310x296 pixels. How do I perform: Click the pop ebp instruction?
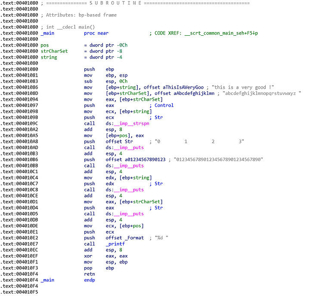pos(99,268)
